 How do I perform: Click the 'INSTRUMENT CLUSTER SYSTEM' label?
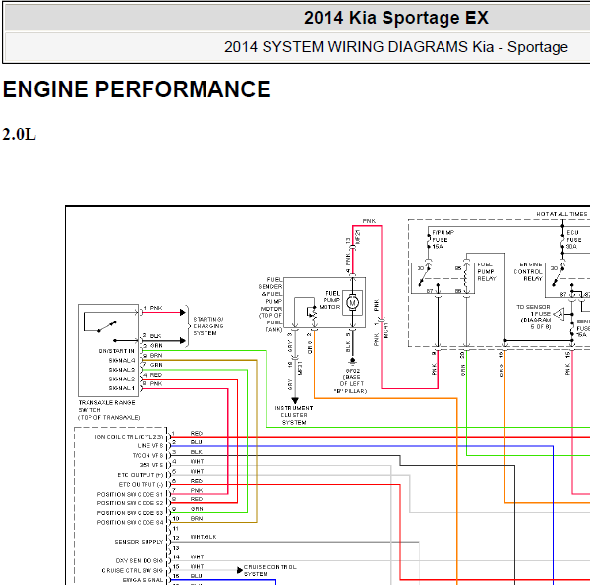click(x=294, y=415)
